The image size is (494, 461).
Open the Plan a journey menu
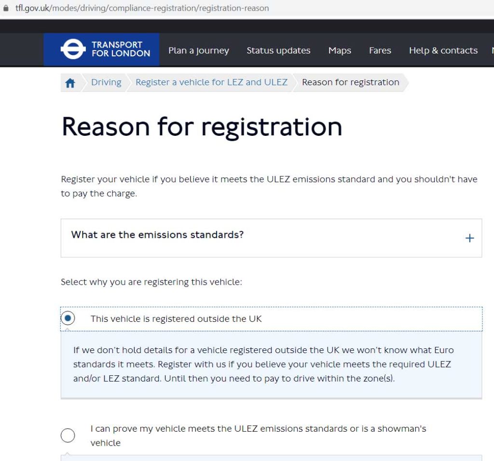198,51
